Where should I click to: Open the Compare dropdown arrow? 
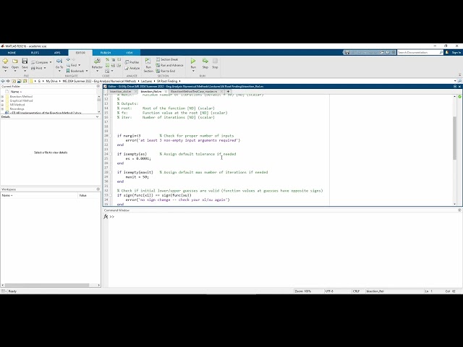coord(51,62)
